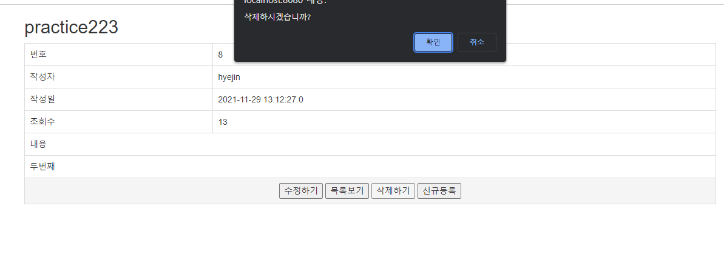The image size is (724, 280).
Task: Click the practice223 page heading
Action: pos(72,28)
